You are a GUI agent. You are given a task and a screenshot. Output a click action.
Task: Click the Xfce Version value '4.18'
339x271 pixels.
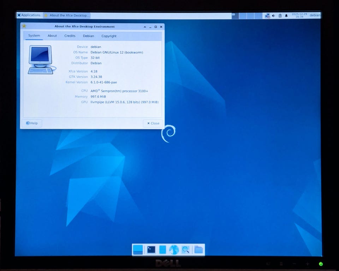(x=94, y=71)
